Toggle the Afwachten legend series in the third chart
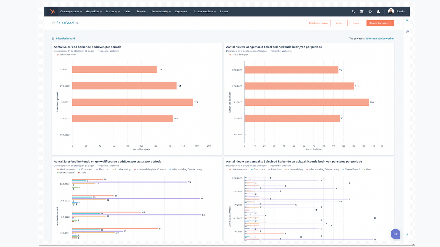This screenshot has width=440, height=247. pyautogui.click(x=104, y=169)
